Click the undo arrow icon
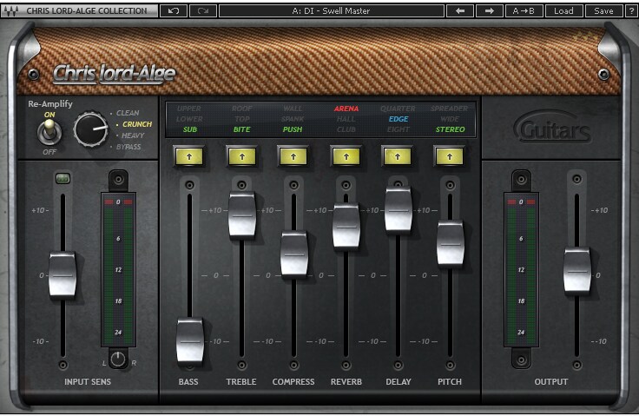 (x=174, y=11)
